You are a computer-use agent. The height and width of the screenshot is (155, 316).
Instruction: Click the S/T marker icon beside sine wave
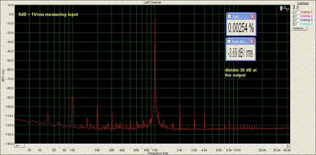pyautogui.click(x=281, y=8)
